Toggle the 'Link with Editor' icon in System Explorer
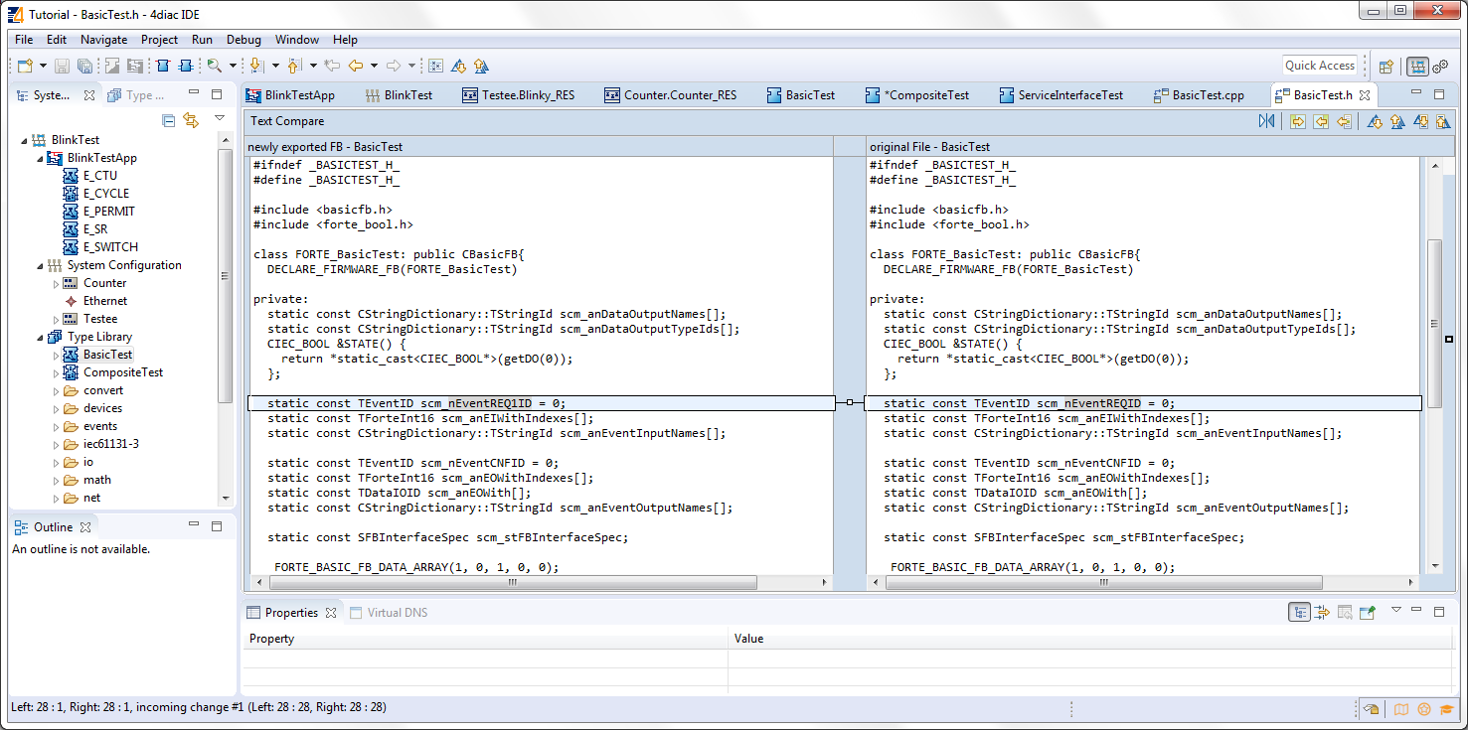This screenshot has width=1468, height=730. coord(191,120)
